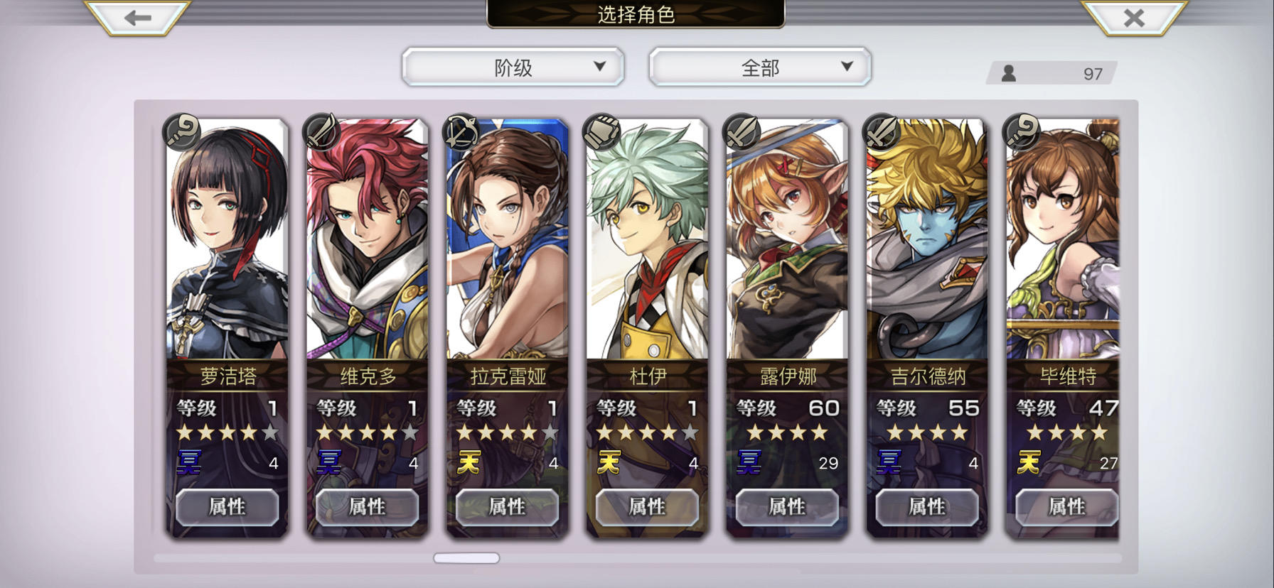
Task: Click the back arrow icon
Action: click(137, 17)
